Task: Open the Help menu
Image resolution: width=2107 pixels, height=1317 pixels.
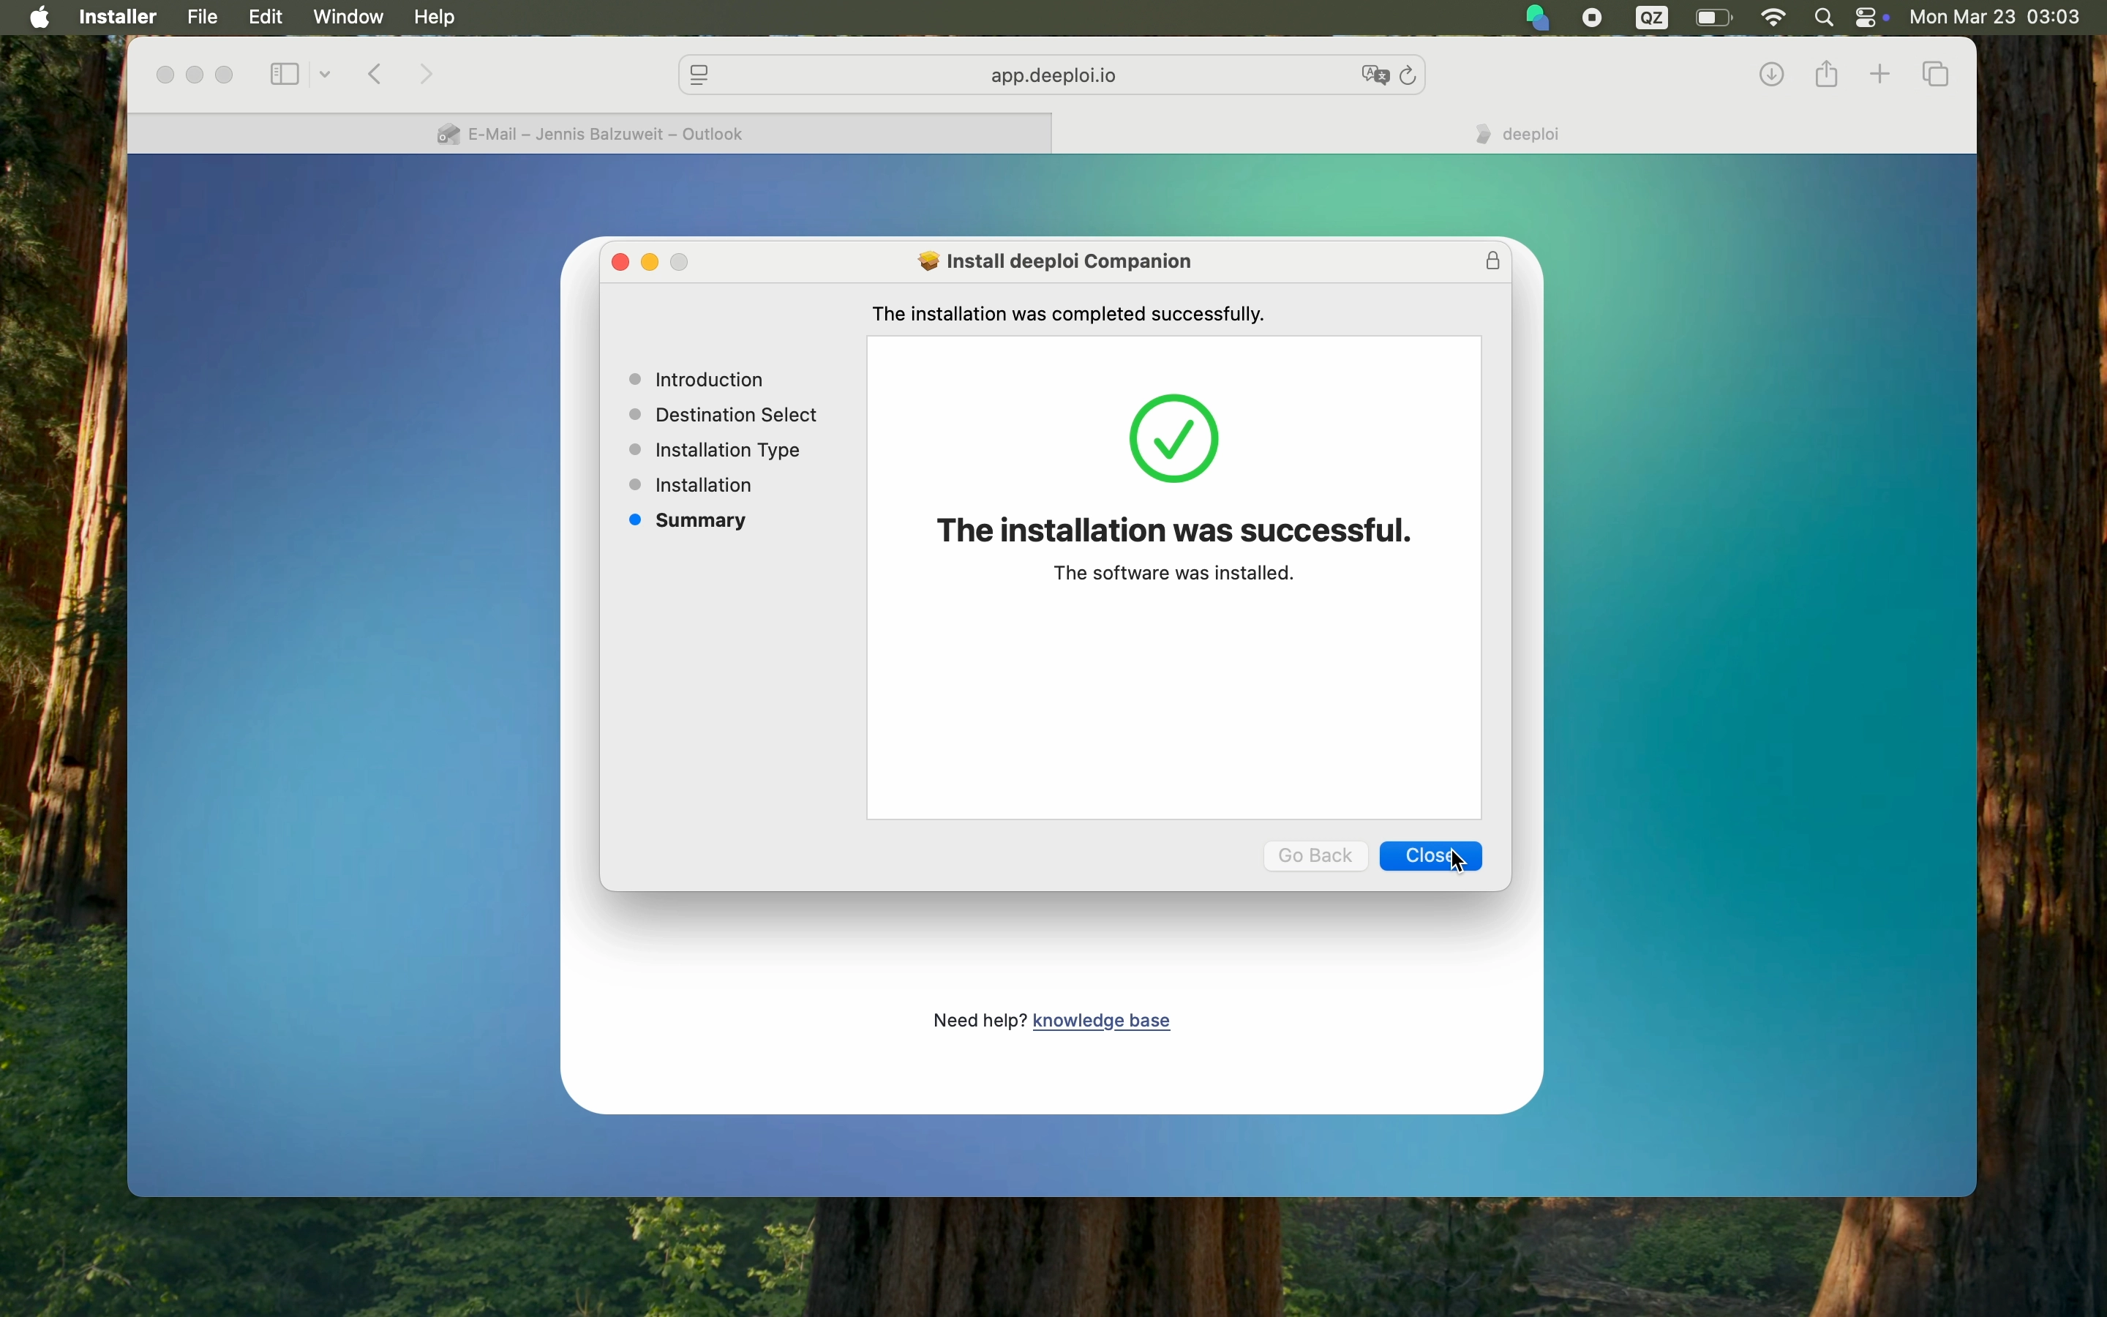Action: 436,18
